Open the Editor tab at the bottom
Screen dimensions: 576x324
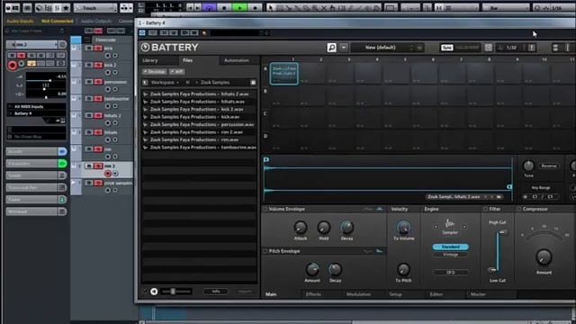pyautogui.click(x=436, y=294)
